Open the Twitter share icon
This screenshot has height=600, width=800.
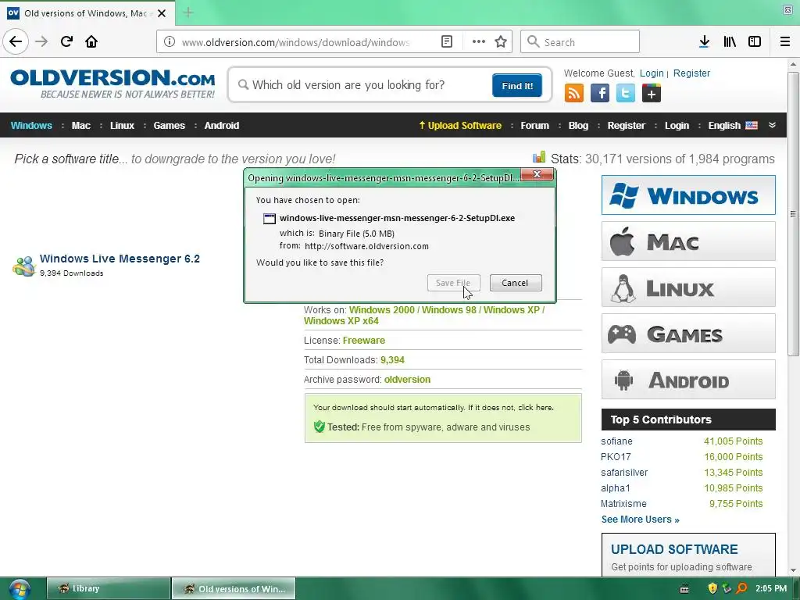[x=626, y=94]
